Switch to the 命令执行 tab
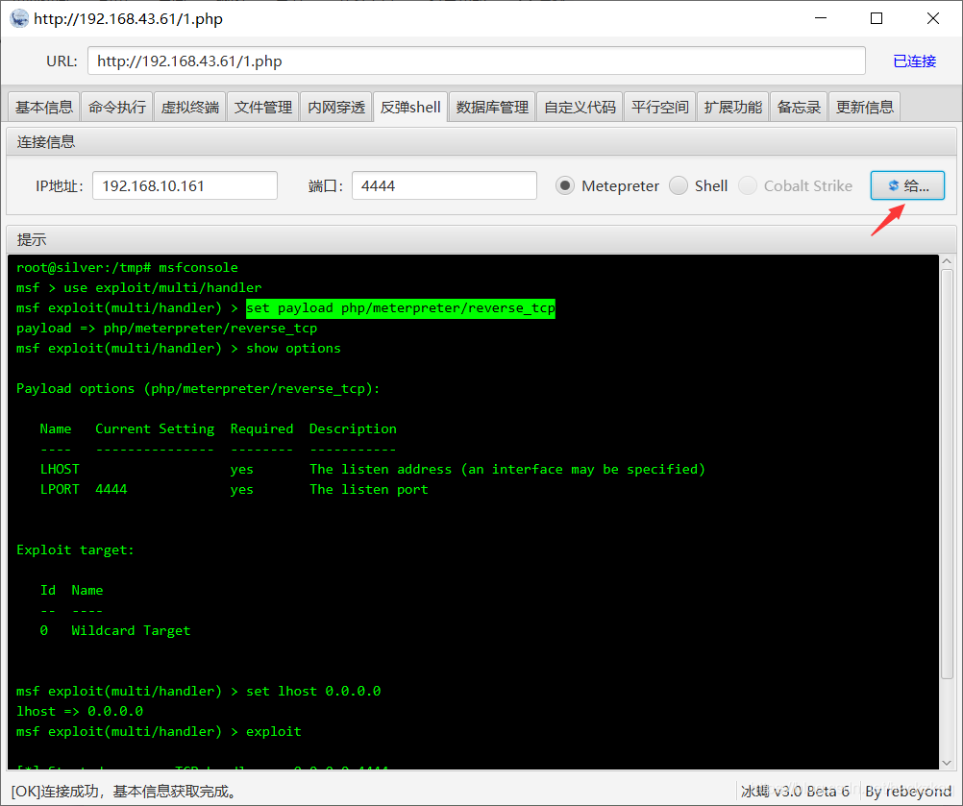Screen dimensions: 963x806 pos(116,107)
